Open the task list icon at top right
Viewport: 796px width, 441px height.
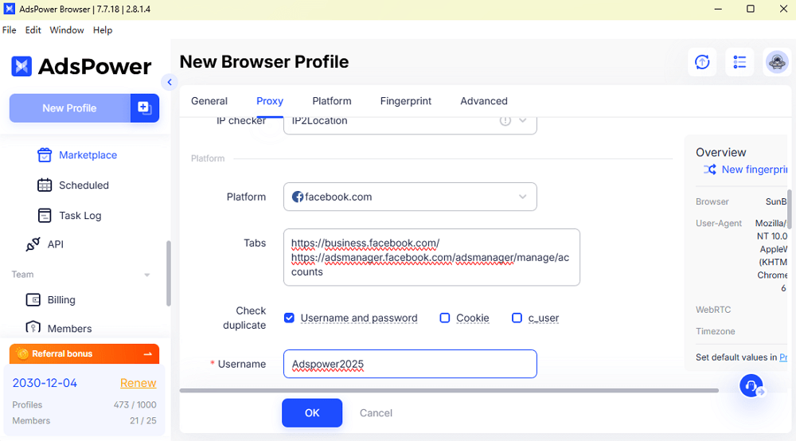[739, 62]
